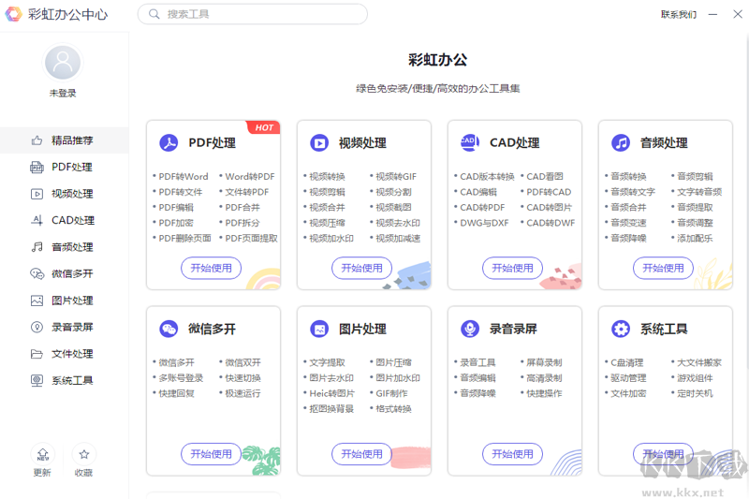
Task: Open the 屏幕录制 tool
Action: [x=544, y=362]
